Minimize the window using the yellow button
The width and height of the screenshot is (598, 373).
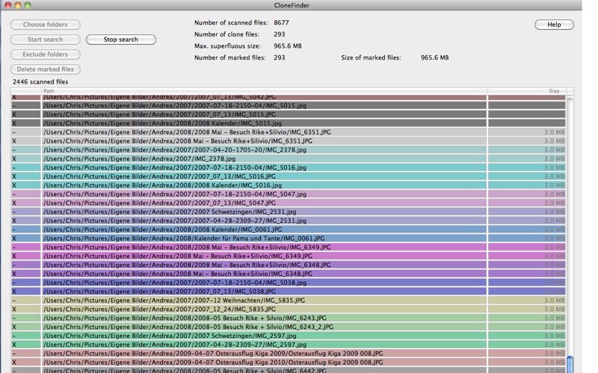coord(17,5)
